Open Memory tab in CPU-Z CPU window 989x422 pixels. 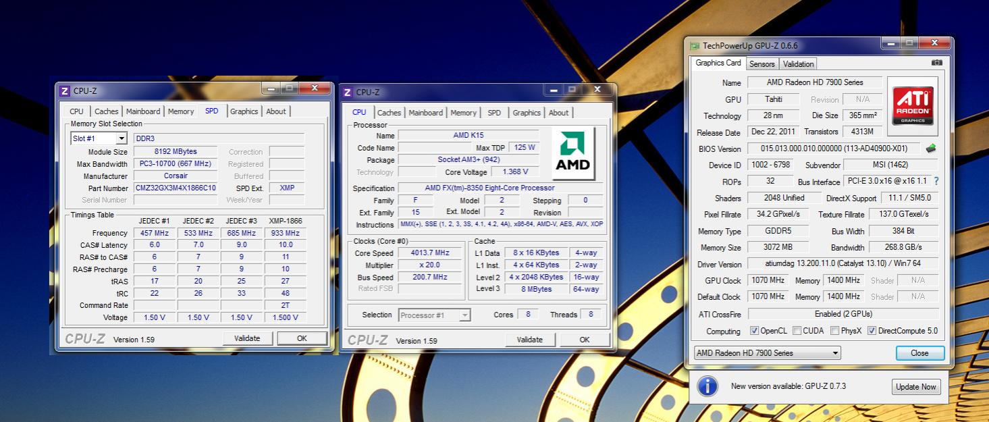(464, 113)
